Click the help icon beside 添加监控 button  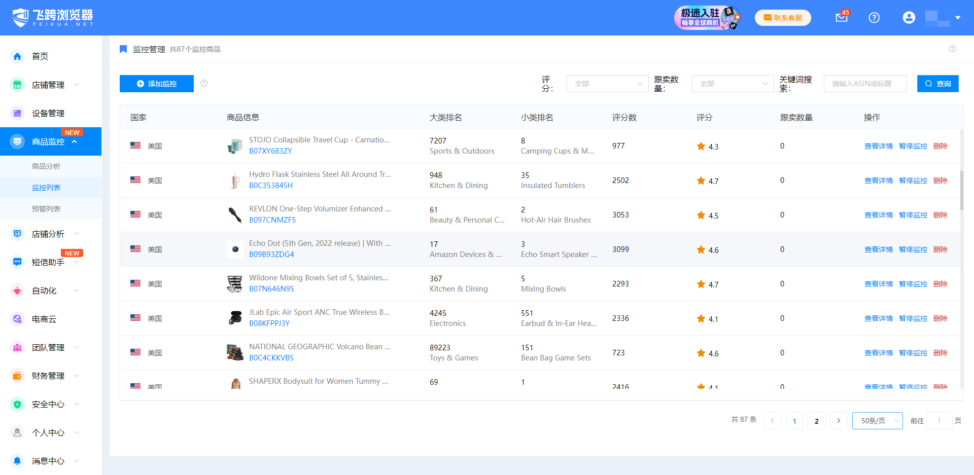click(204, 83)
